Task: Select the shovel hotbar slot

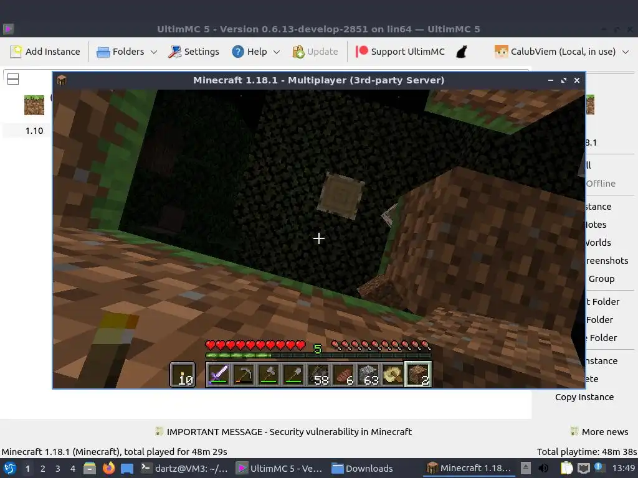Action: pyautogui.click(x=293, y=374)
